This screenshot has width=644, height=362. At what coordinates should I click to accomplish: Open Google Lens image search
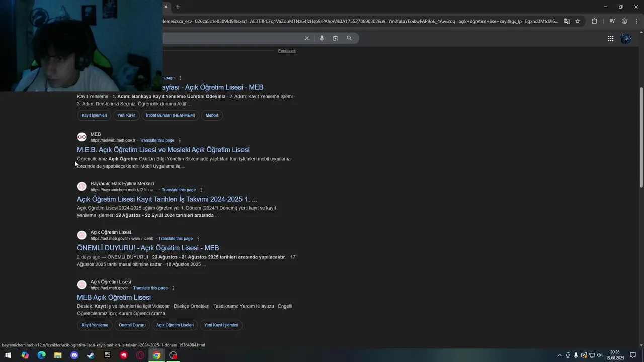336,38
